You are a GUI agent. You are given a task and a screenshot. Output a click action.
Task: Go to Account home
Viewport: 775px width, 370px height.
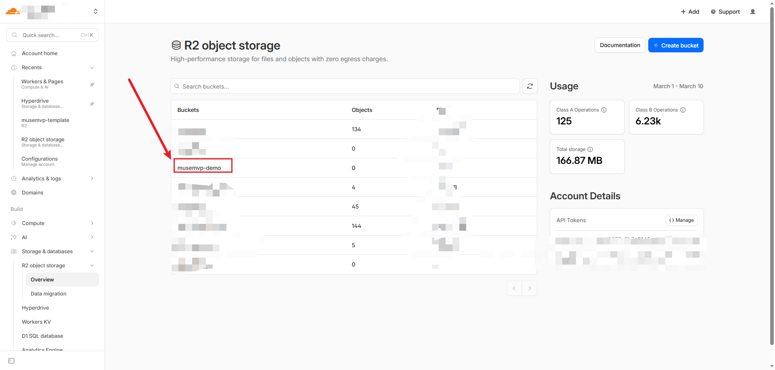pos(40,54)
